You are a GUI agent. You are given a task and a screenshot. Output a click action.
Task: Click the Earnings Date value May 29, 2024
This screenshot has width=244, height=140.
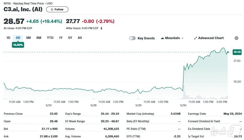[x=233, y=114]
